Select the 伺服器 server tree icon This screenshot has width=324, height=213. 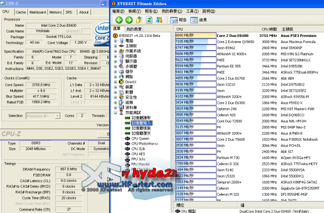pyautogui.click(x=121, y=56)
